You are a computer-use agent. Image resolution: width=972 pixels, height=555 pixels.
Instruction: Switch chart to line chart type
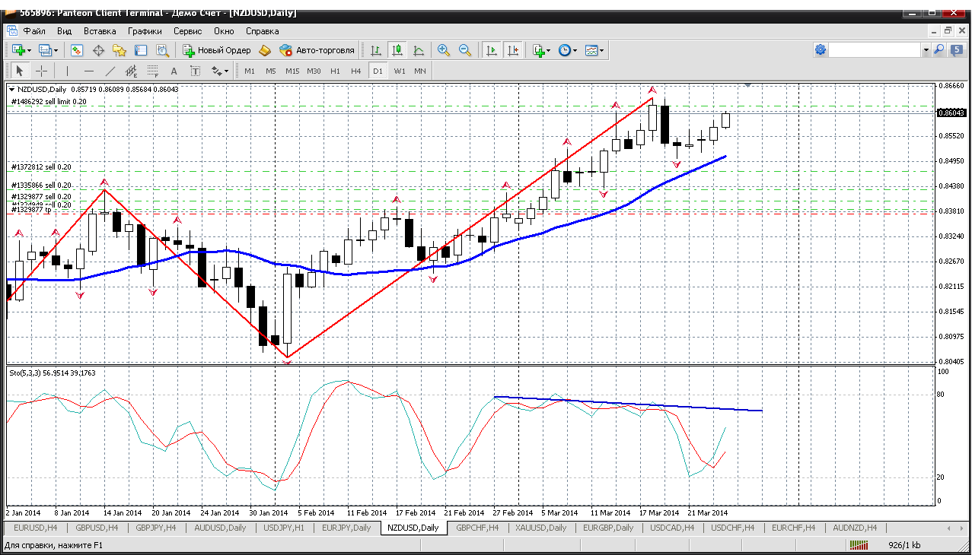click(x=418, y=50)
